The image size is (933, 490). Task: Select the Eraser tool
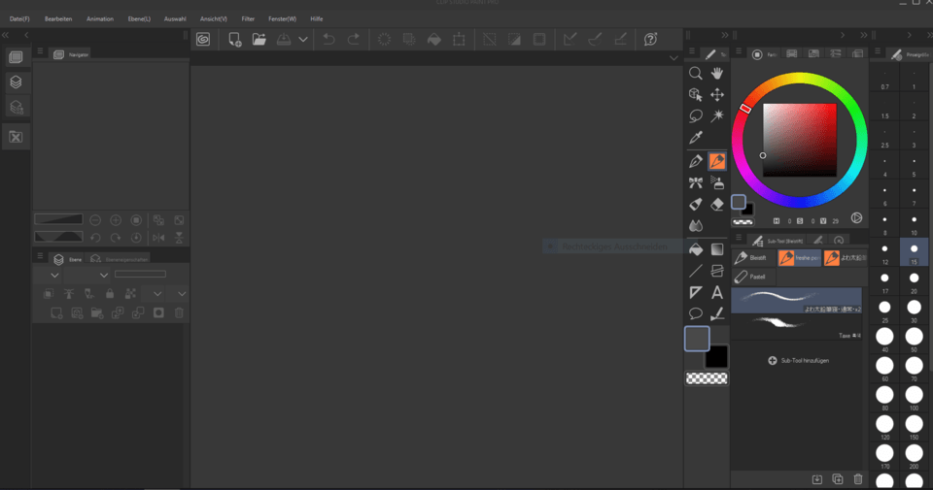(717, 205)
